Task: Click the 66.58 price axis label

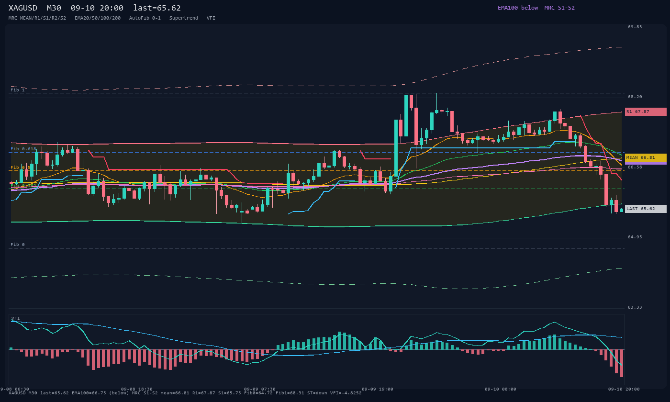Action: coord(635,167)
